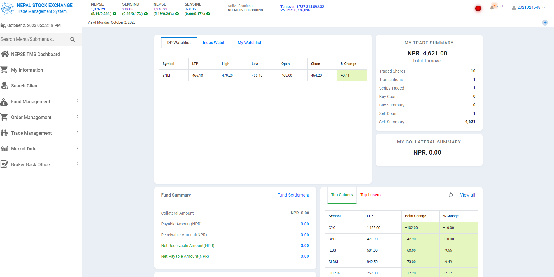Click the HURJA gainer row symbol
Viewport: 554px width, 277px height.
tap(334, 273)
